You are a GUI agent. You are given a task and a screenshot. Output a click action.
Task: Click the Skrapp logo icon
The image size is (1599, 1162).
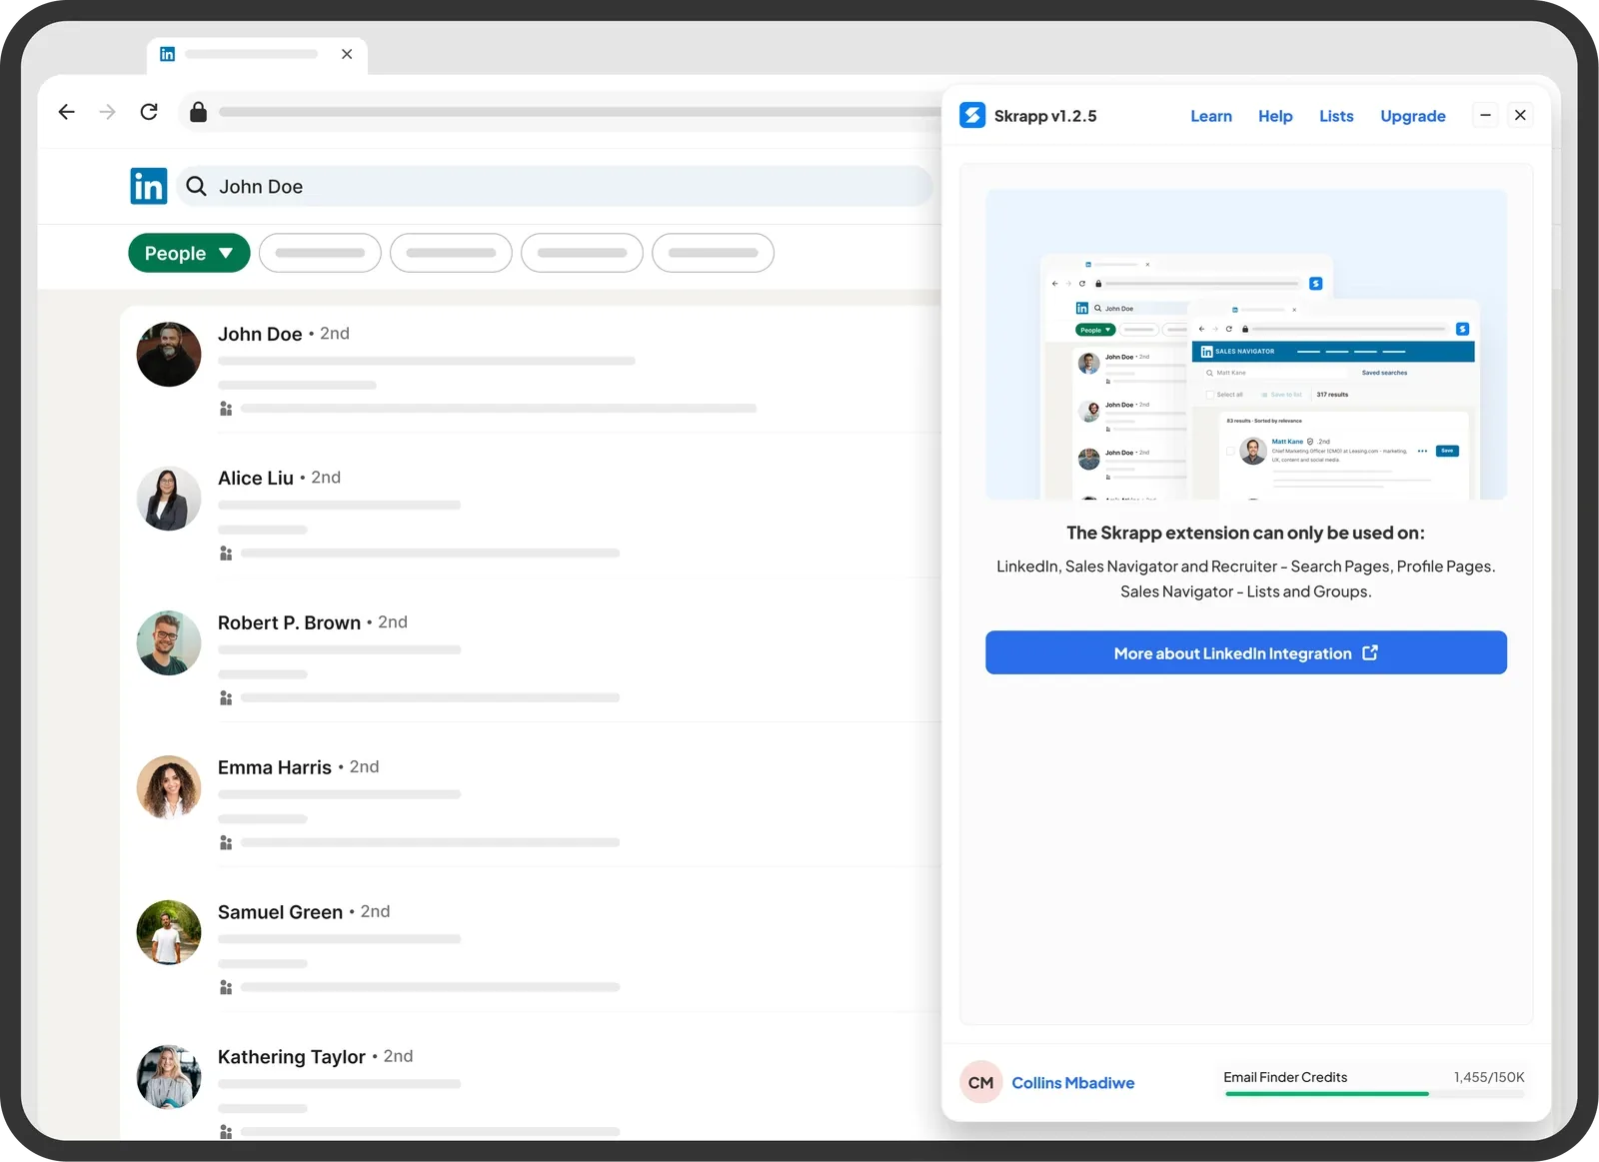972,116
